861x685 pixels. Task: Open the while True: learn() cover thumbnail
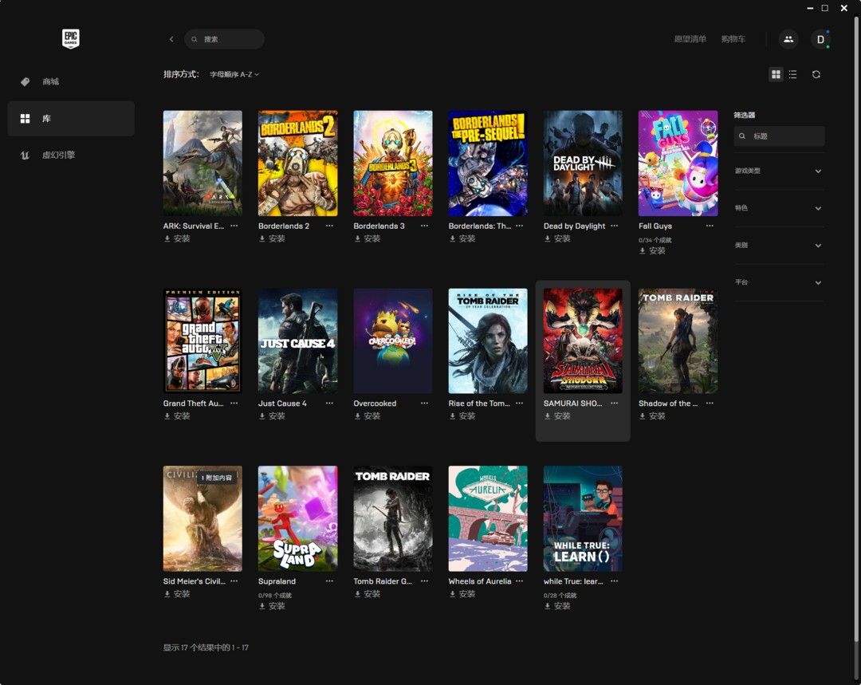click(583, 518)
